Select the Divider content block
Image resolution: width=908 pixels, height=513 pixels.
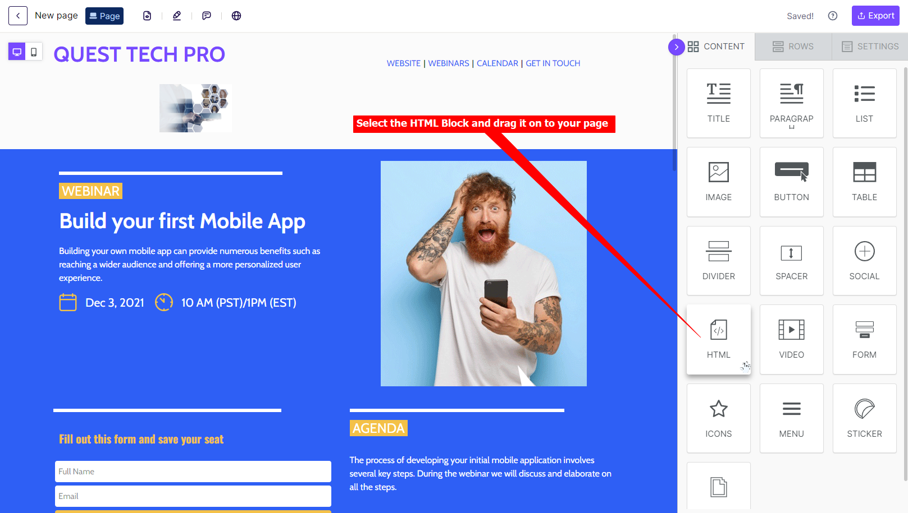pos(718,261)
